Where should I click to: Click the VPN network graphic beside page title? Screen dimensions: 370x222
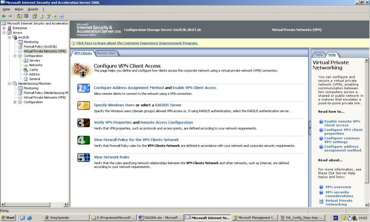[x=81, y=70]
